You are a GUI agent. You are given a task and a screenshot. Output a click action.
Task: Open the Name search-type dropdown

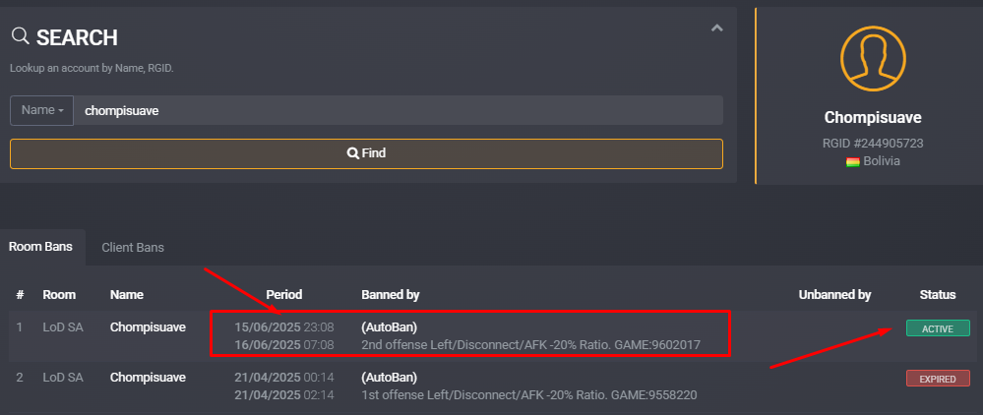coord(42,110)
